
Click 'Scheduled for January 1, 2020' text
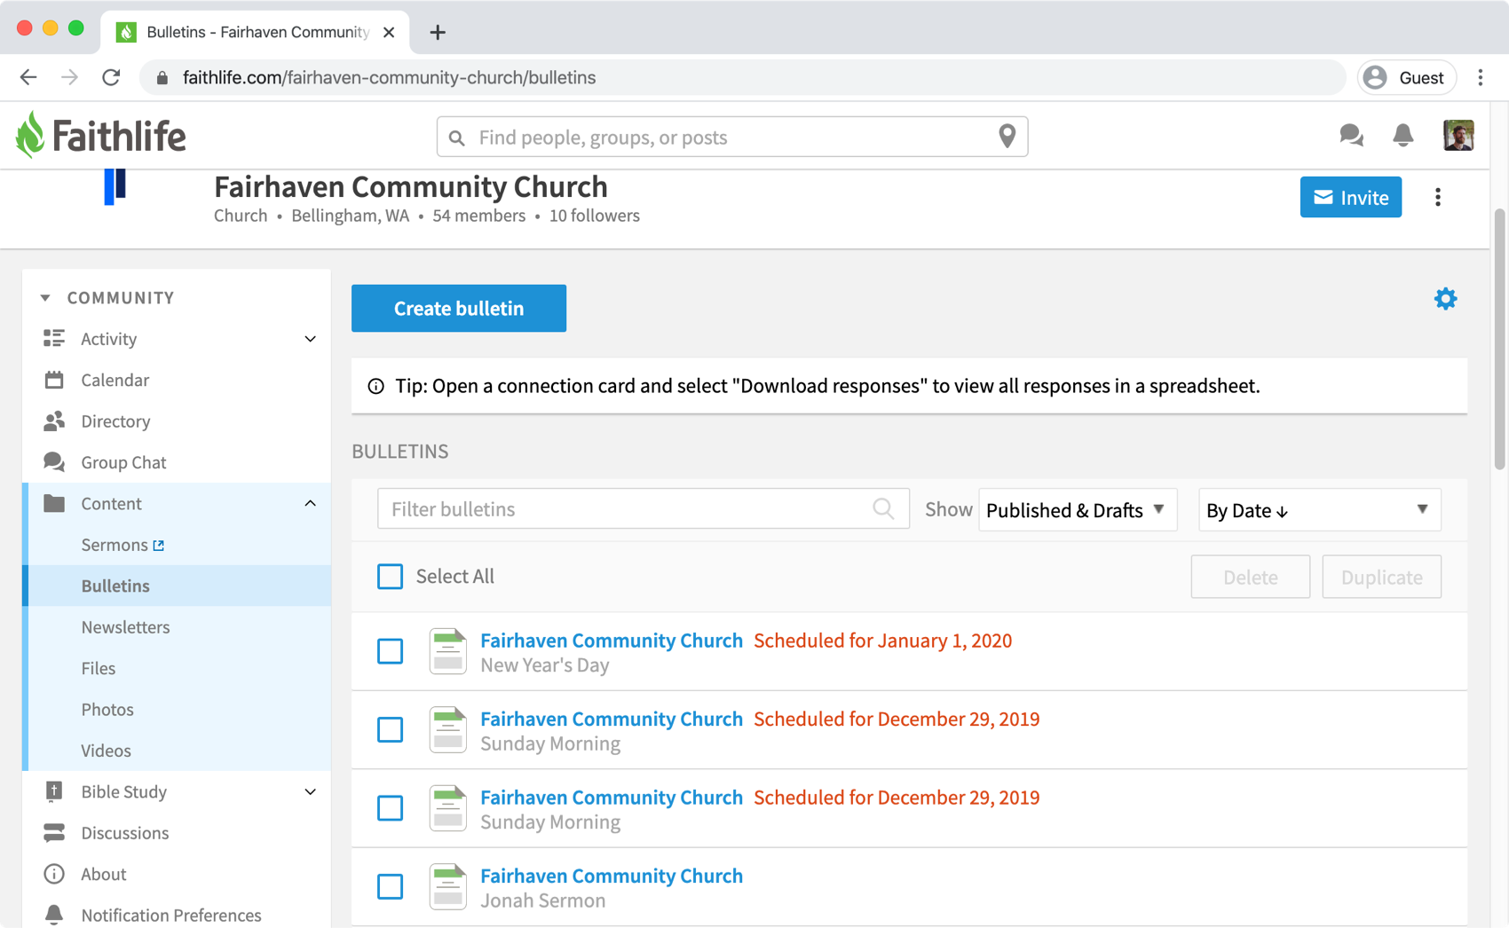[x=882, y=641]
